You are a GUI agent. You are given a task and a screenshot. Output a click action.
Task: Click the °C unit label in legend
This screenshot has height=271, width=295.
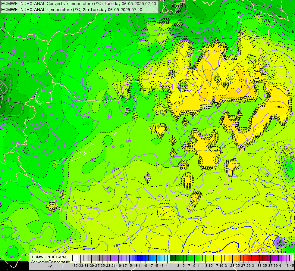(x=50, y=267)
